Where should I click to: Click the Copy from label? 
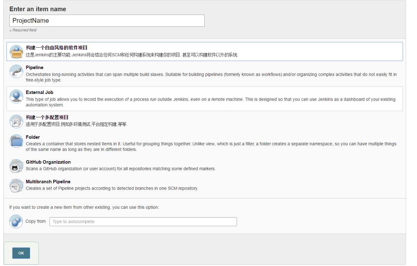(36, 221)
